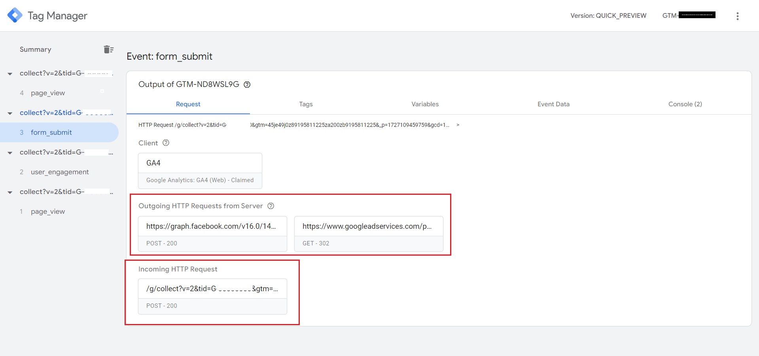Expand the full HTTP request URL arrow

coord(458,125)
